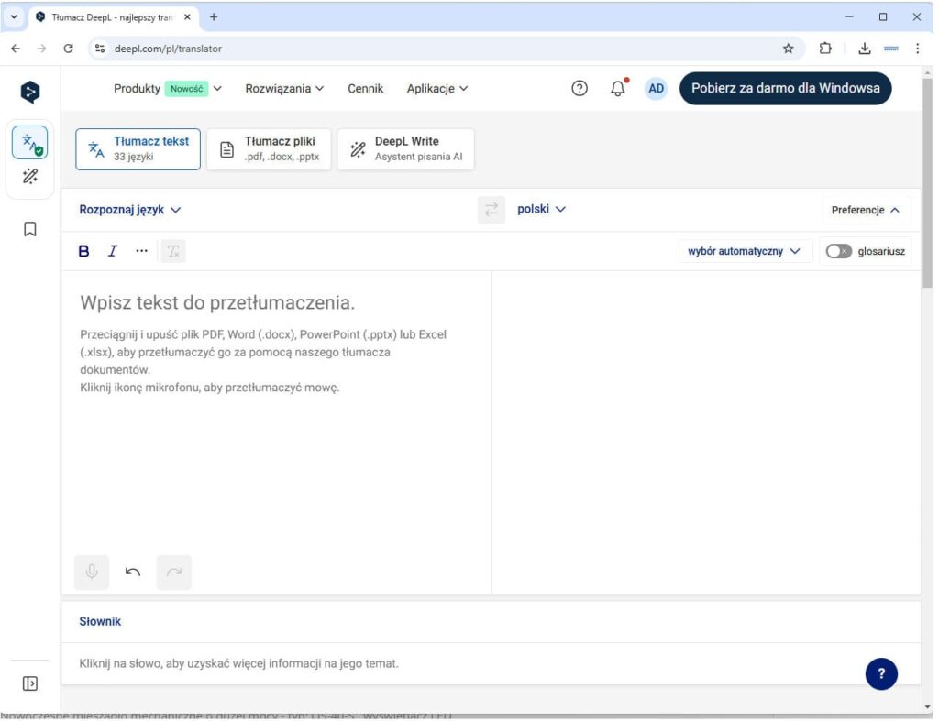Apply italic formatting

[x=113, y=251]
